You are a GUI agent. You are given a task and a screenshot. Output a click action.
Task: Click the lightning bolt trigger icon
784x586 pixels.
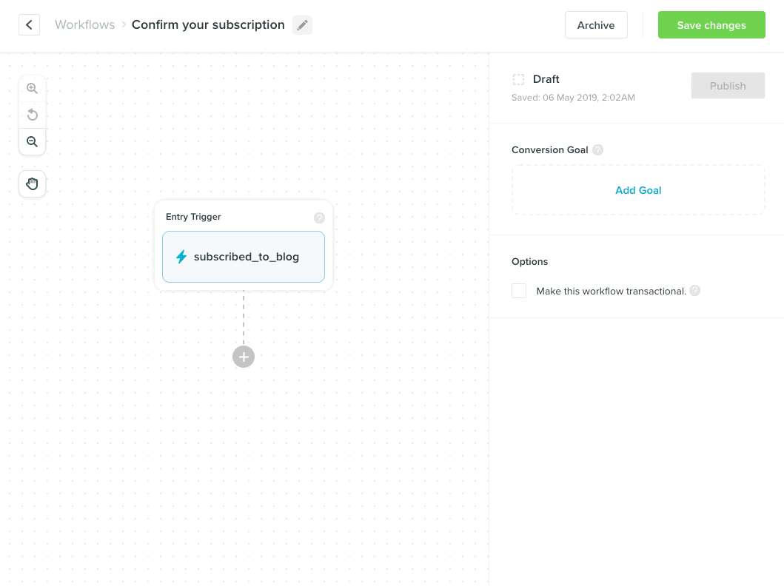(181, 257)
